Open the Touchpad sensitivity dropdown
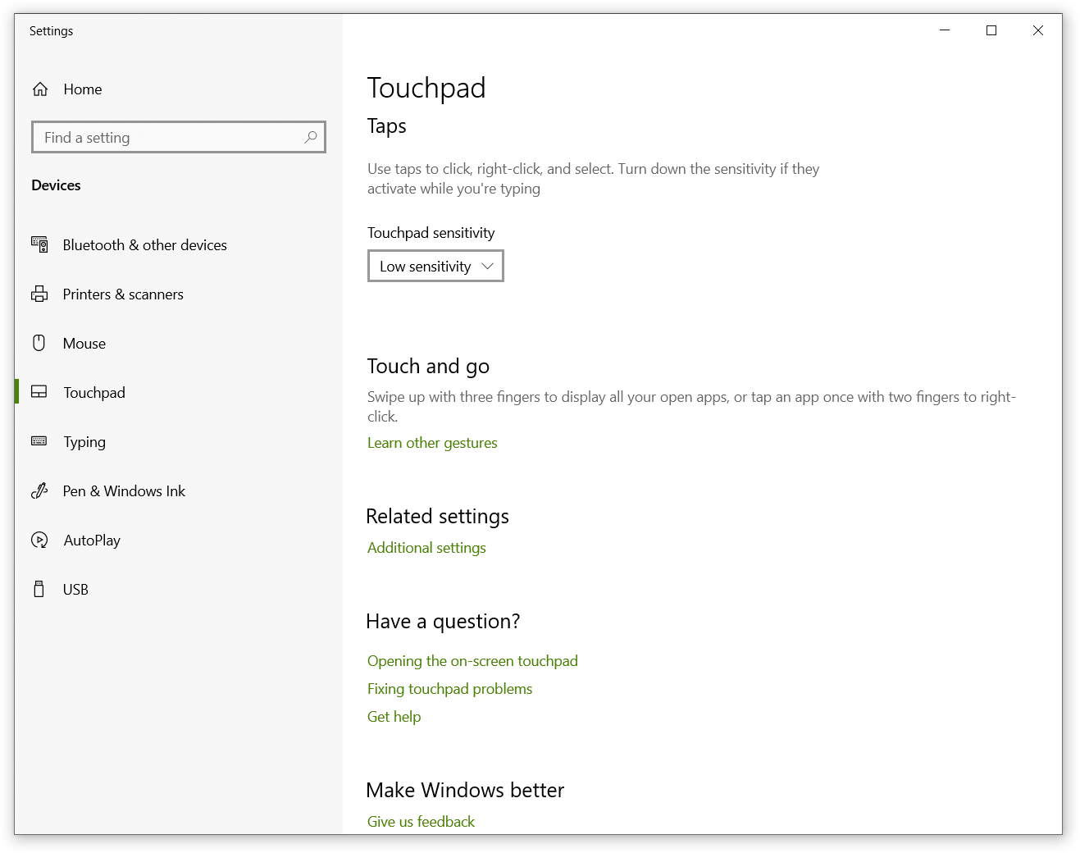1080x853 pixels. [x=435, y=266]
